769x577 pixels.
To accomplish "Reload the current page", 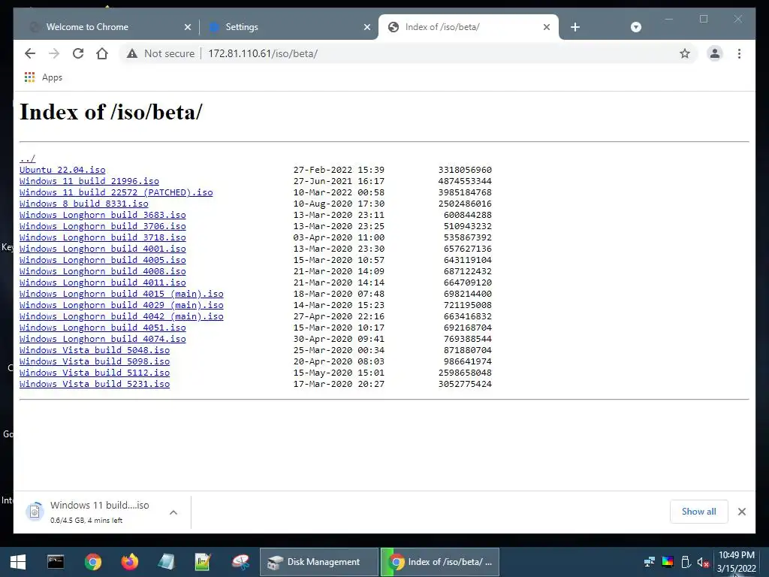I will coord(78,53).
